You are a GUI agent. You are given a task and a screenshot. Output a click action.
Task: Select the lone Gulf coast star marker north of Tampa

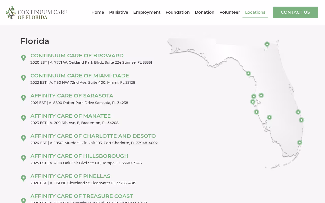[248, 73]
